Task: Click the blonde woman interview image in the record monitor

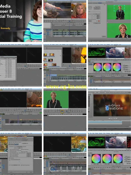Action: click(x=79, y=11)
